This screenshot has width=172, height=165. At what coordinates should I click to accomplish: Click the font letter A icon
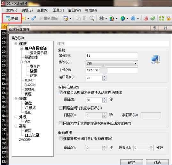click(x=133, y=18)
